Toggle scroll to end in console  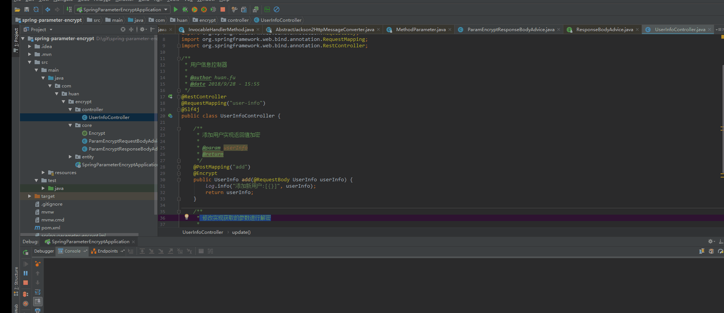[x=38, y=301]
